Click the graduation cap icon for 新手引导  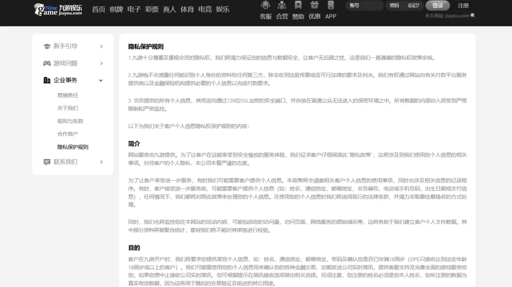coord(47,46)
